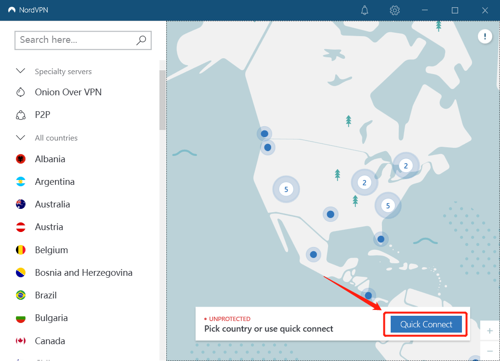This screenshot has height=361, width=500.
Task: Click the magnifier search icon
Action: click(x=141, y=40)
